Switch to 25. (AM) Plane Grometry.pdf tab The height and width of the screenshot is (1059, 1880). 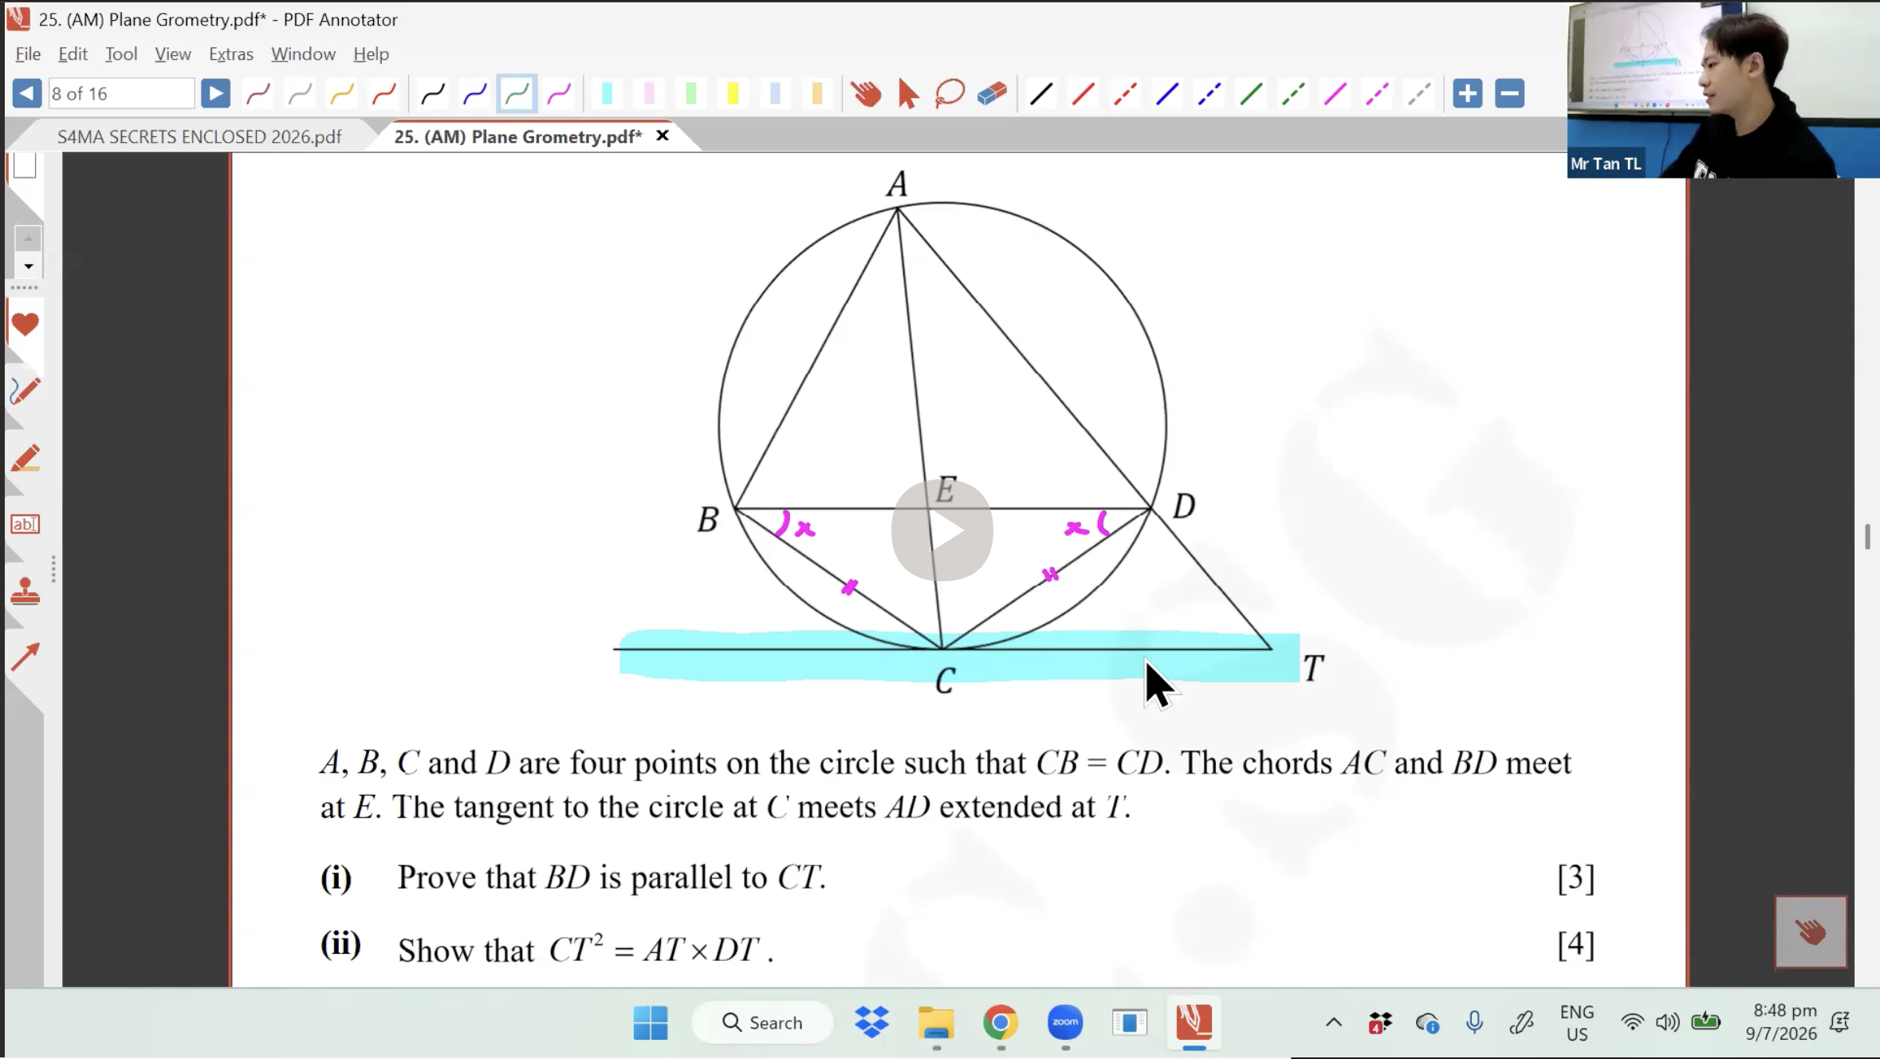(x=518, y=136)
